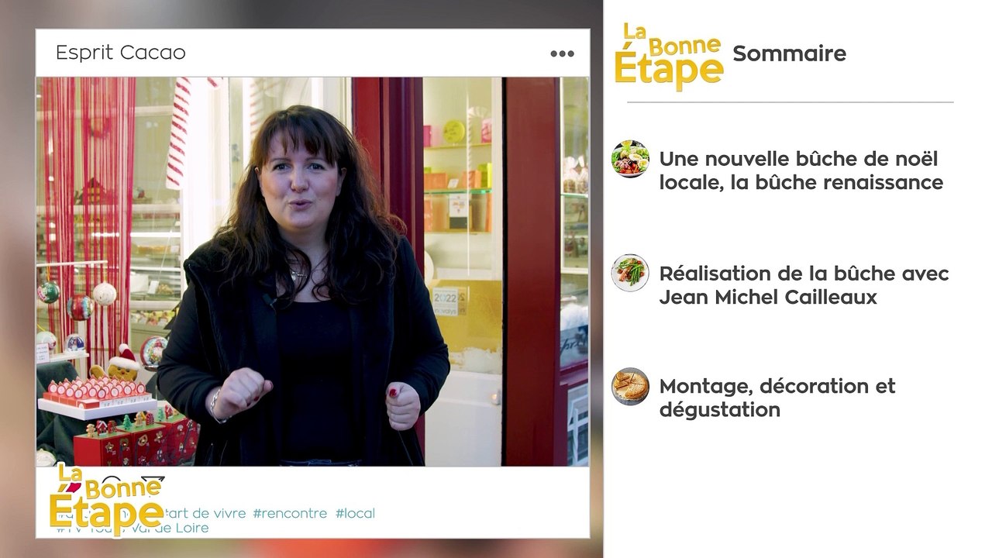
Task: Click the La Bonne Étape logo over the video
Action: click(107, 498)
